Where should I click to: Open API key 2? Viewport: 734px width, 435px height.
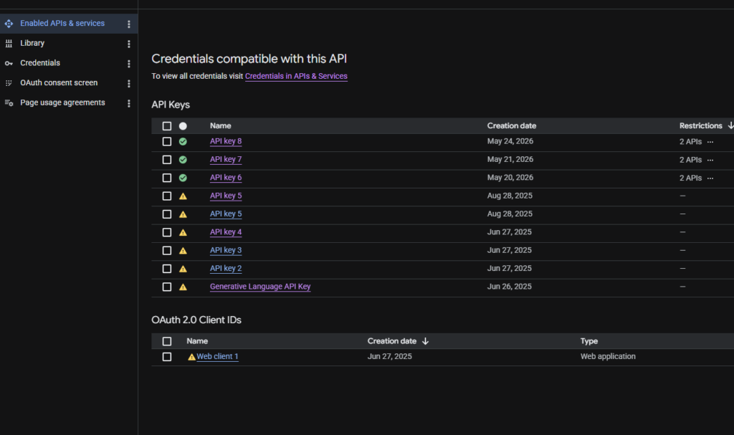coord(226,268)
